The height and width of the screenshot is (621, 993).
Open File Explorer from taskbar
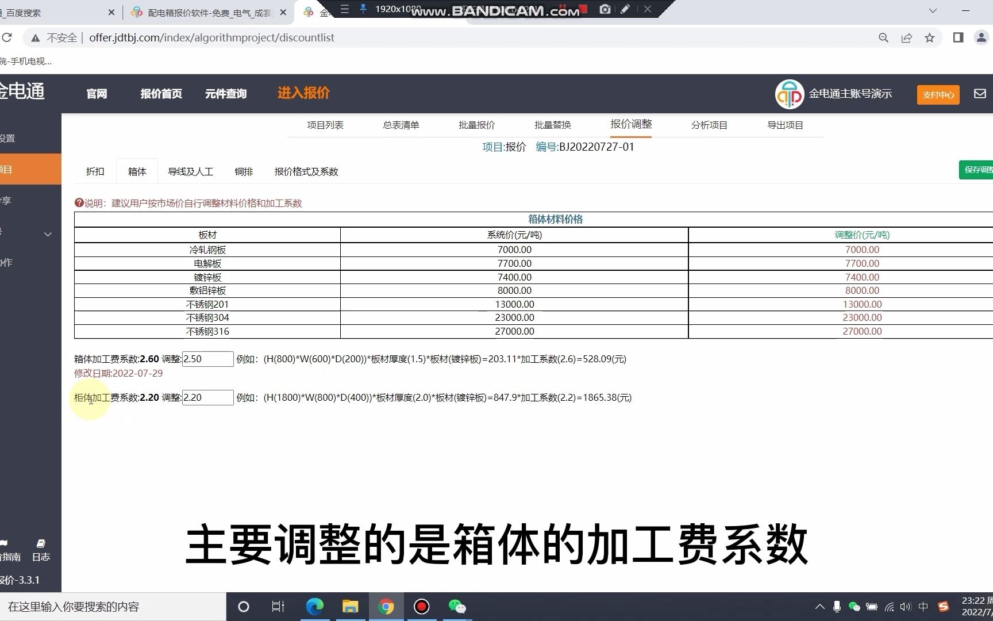point(350,607)
